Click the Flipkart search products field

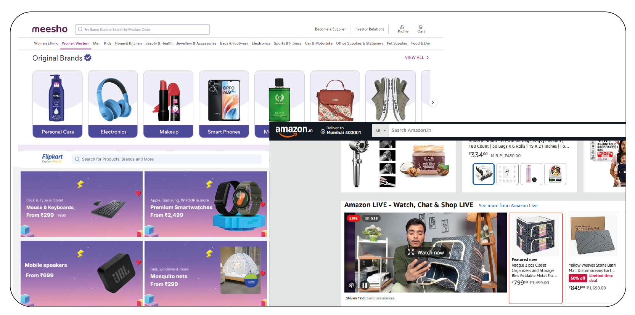[x=167, y=159]
